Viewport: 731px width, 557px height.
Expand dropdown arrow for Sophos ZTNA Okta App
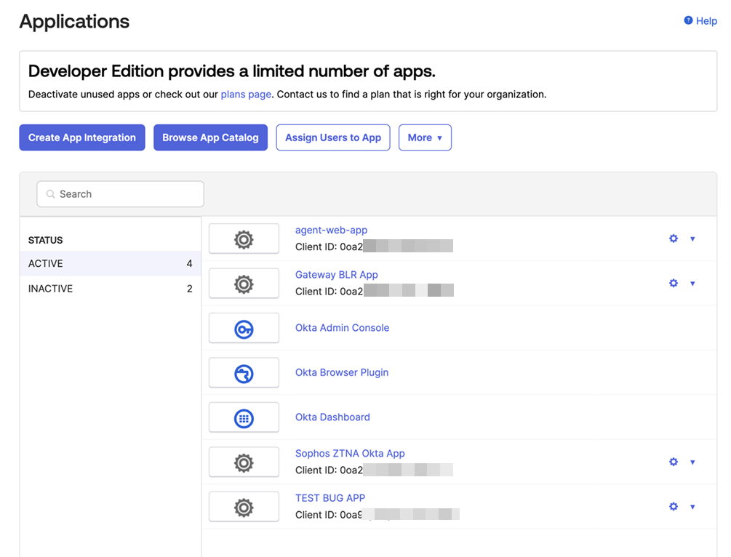pos(692,462)
